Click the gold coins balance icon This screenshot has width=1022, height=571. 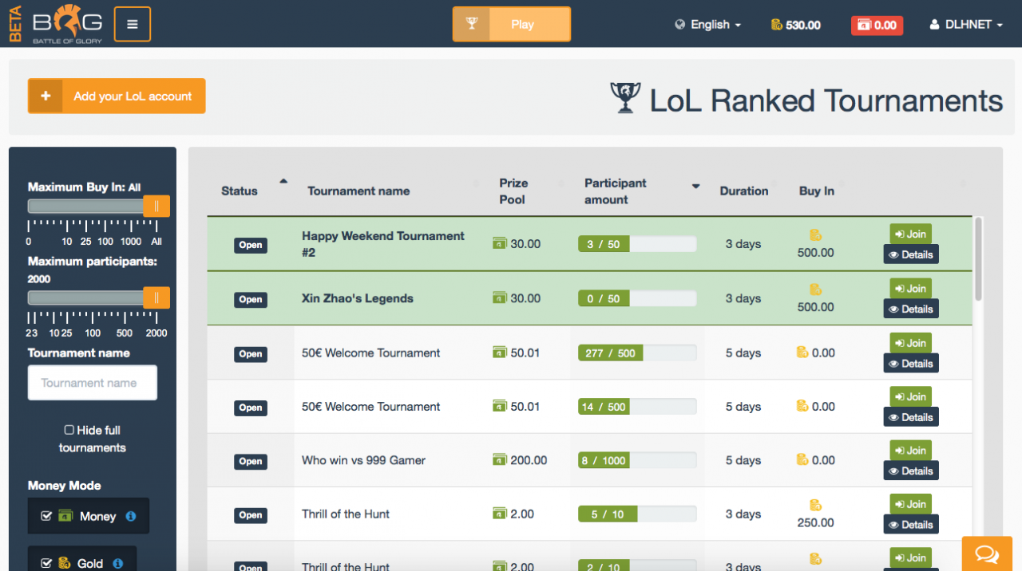tap(776, 25)
